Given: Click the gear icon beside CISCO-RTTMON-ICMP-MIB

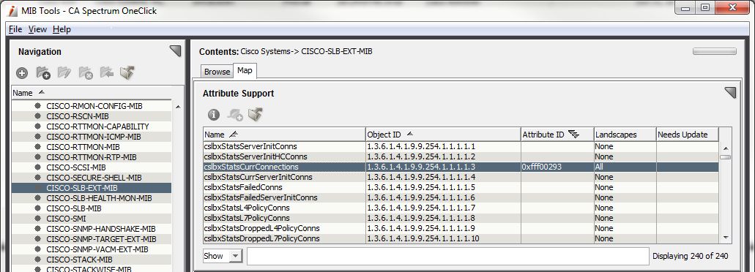Looking at the screenshot, I should coord(37,137).
